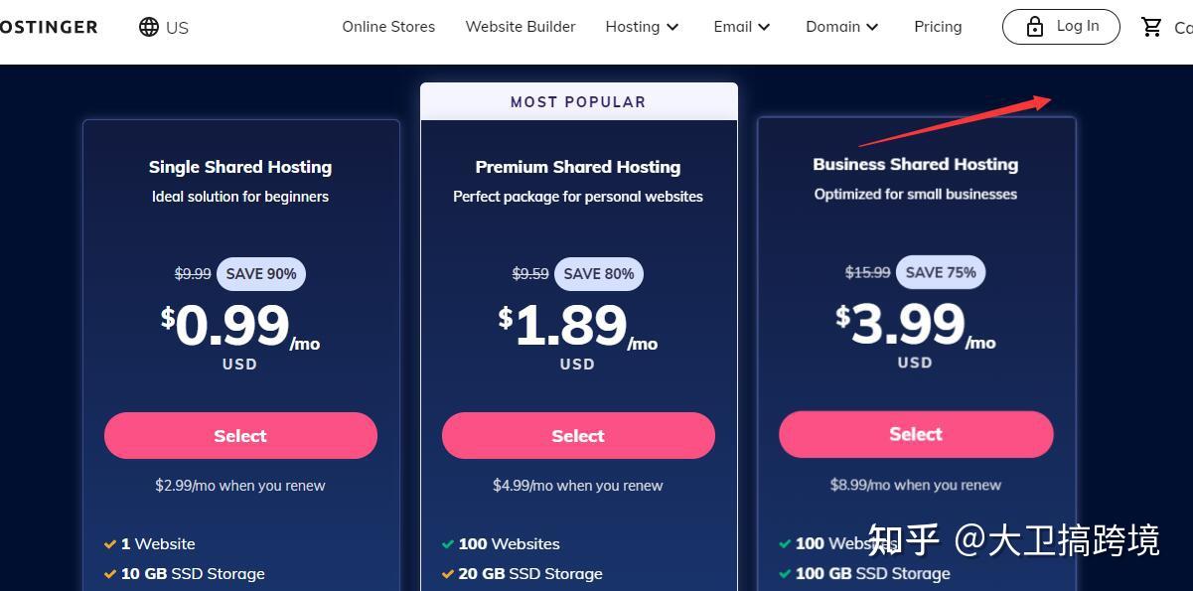Go to Online Stores page
The height and width of the screenshot is (591, 1193).
tap(388, 27)
